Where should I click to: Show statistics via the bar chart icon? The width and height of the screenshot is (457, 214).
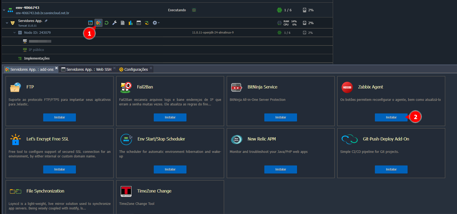131,23
